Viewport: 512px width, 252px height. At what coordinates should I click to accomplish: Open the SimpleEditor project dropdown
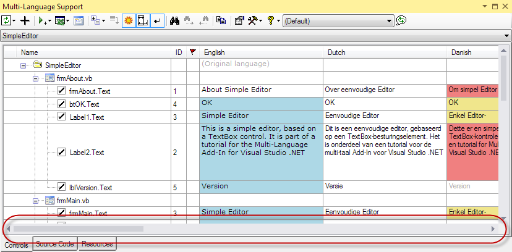pyautogui.click(x=506, y=36)
